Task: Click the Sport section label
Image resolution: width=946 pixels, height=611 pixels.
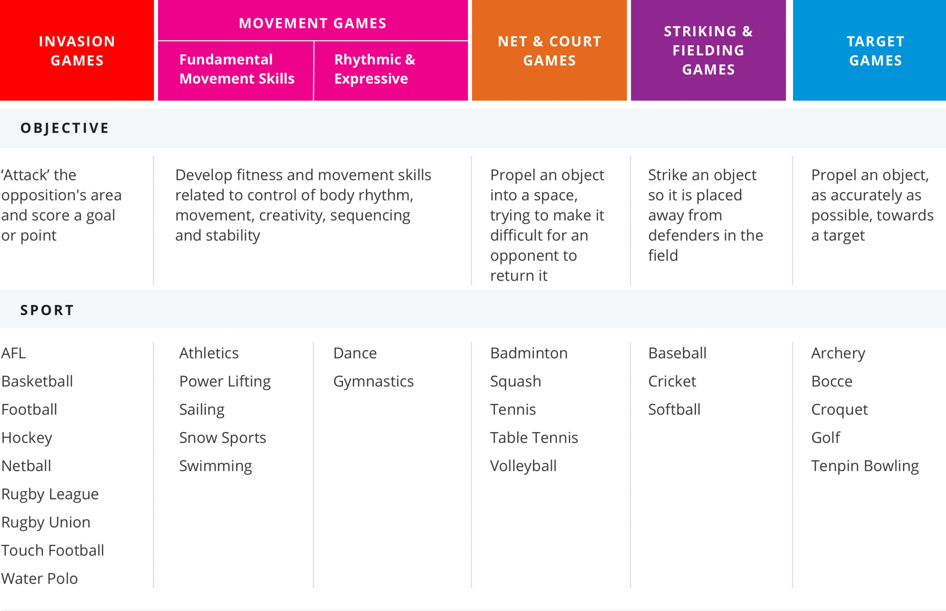Action: pyautogui.click(x=47, y=310)
